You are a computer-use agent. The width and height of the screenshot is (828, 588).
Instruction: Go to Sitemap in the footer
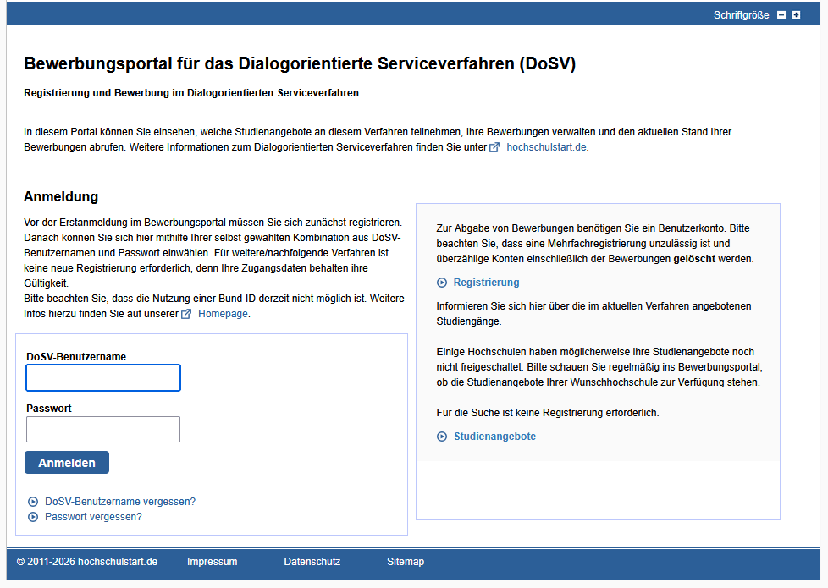click(406, 562)
